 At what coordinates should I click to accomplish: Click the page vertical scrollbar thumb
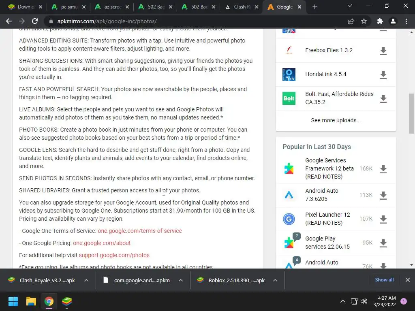tap(411, 113)
